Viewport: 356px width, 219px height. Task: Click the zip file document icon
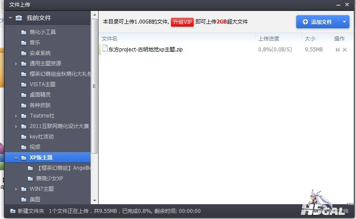(105, 49)
